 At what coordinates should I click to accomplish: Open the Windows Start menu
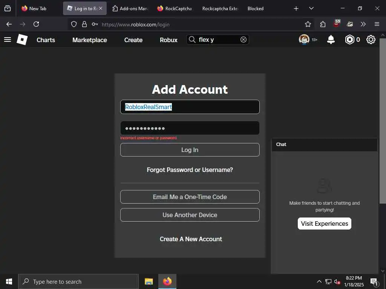point(9,281)
